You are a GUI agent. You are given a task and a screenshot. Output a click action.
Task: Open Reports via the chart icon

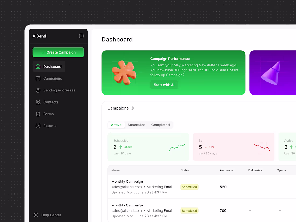[38, 126]
